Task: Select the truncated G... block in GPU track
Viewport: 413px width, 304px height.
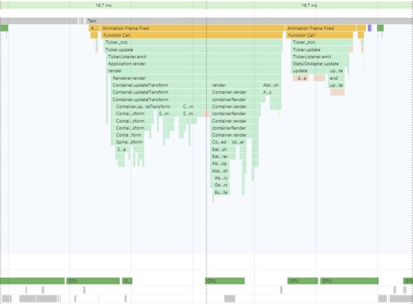Action: point(127,281)
